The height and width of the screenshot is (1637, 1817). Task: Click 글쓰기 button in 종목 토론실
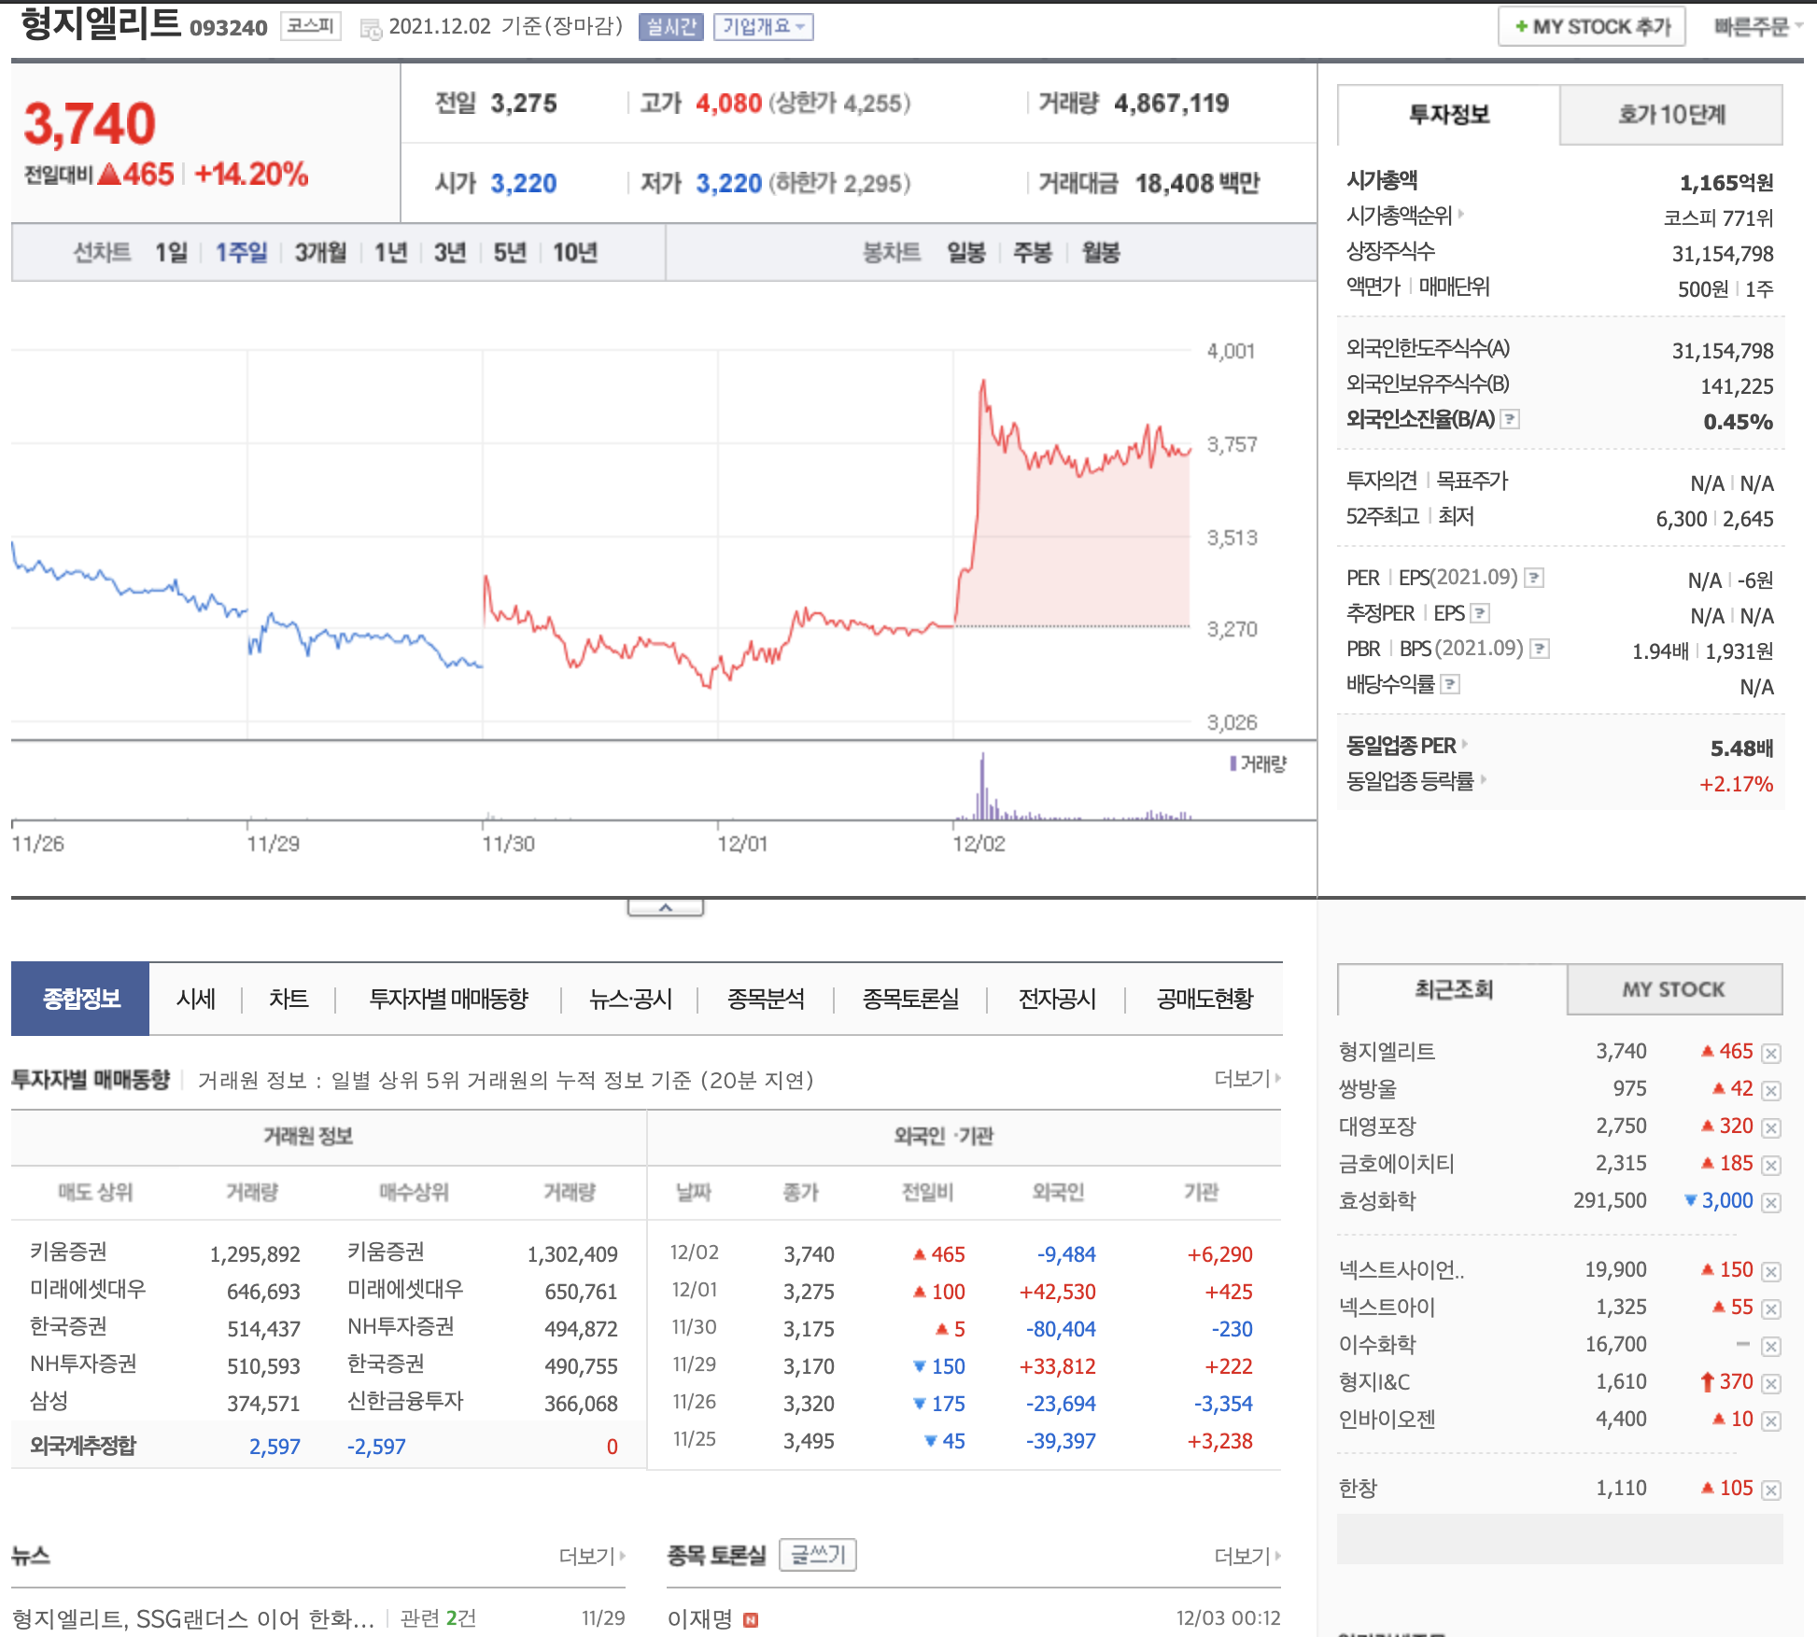(x=817, y=1555)
